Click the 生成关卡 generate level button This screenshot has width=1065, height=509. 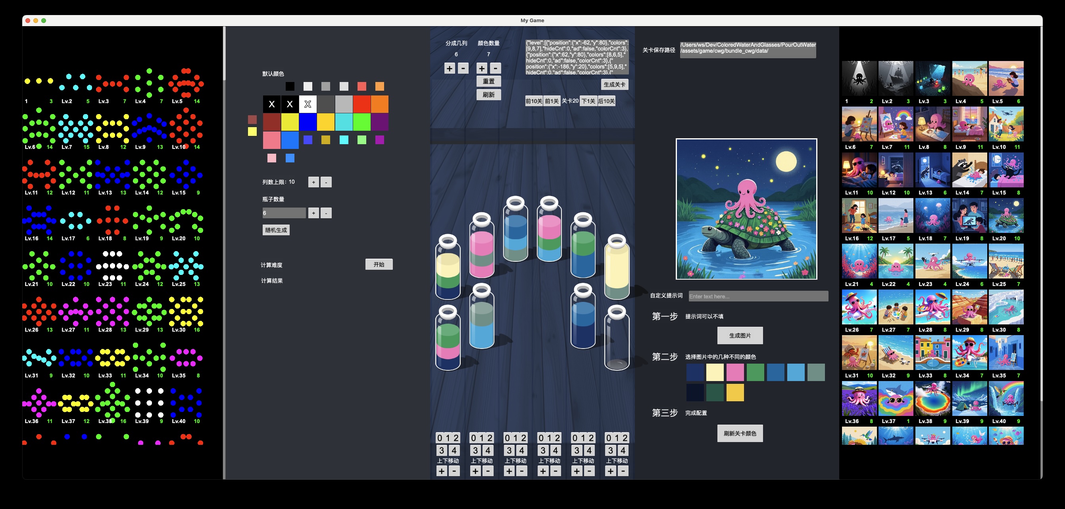614,85
